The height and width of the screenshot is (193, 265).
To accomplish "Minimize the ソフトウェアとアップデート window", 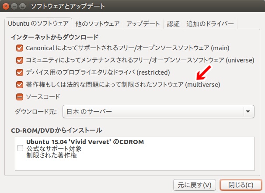I will pos(14,7).
